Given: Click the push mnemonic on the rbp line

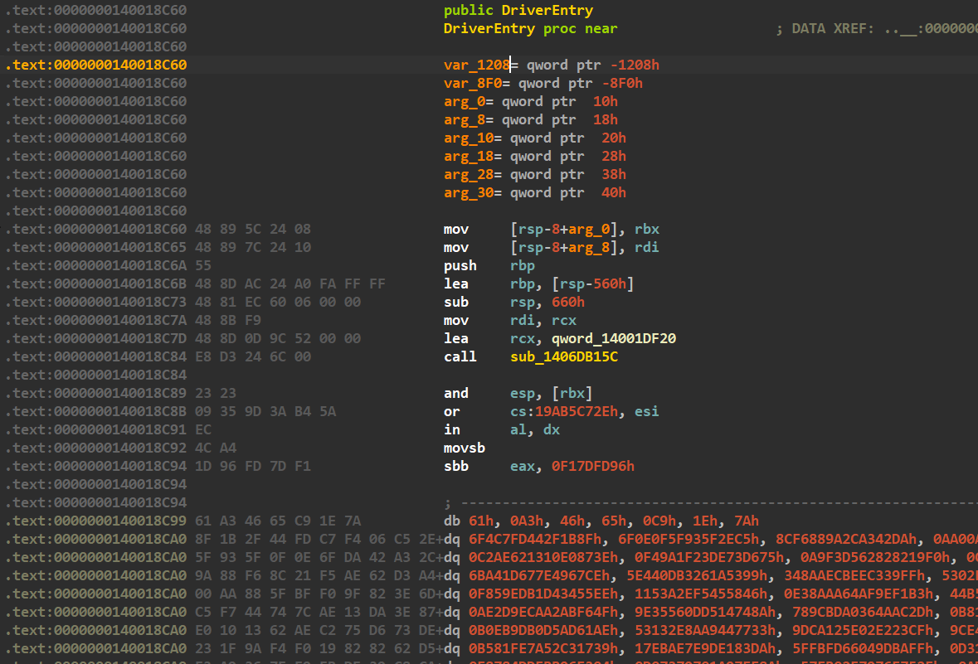Looking at the screenshot, I should click(x=460, y=265).
